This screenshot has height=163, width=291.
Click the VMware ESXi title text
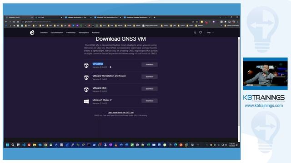(x=100, y=88)
